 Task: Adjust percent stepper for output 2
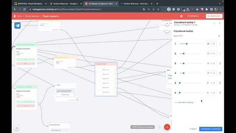click(214, 54)
